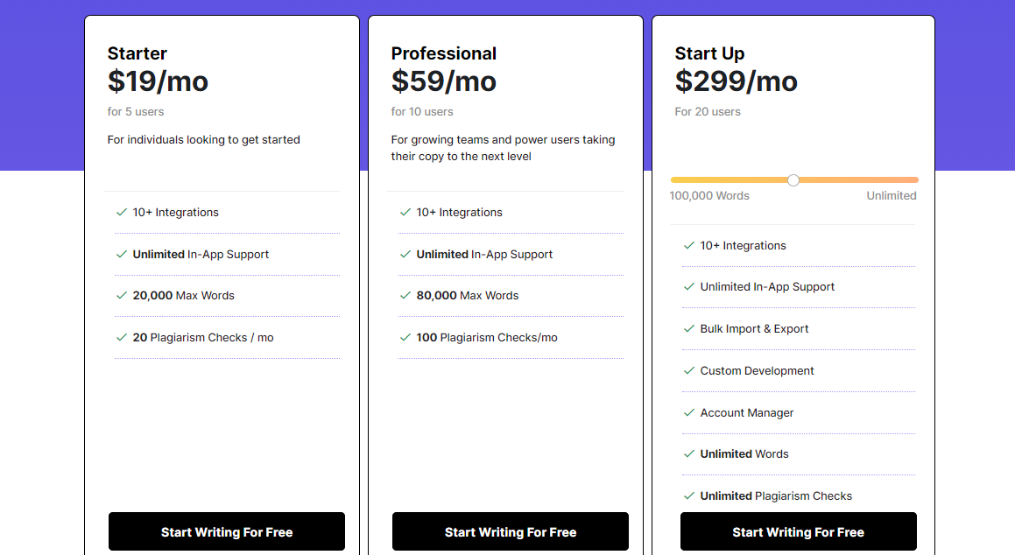The width and height of the screenshot is (1015, 555).
Task: Click Unlimited Words feature in Start Up
Action: click(744, 453)
